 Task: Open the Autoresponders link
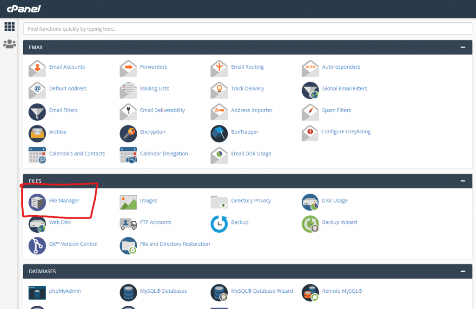click(x=341, y=67)
